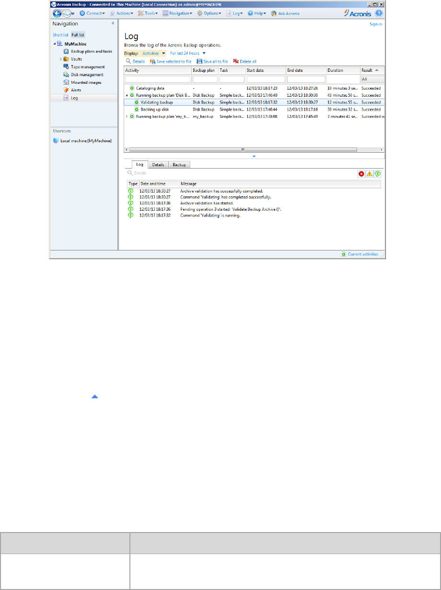Click Save selected to file
The height and width of the screenshot is (590, 441).
171,62
